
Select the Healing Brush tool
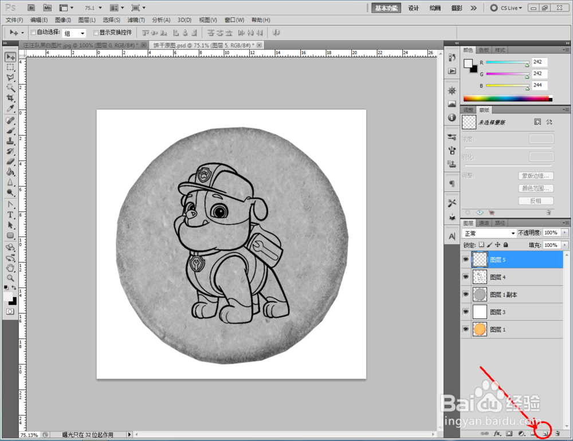pyautogui.click(x=10, y=121)
